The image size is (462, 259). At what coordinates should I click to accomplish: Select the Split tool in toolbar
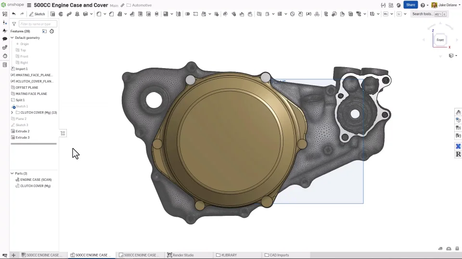coord(196,14)
